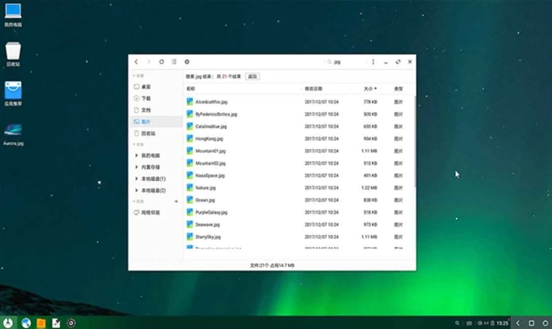This screenshot has height=329, width=552.
Task: Refresh the file list
Action: [x=161, y=62]
